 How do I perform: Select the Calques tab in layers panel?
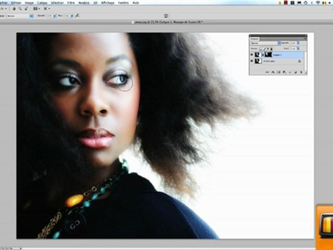255,39
